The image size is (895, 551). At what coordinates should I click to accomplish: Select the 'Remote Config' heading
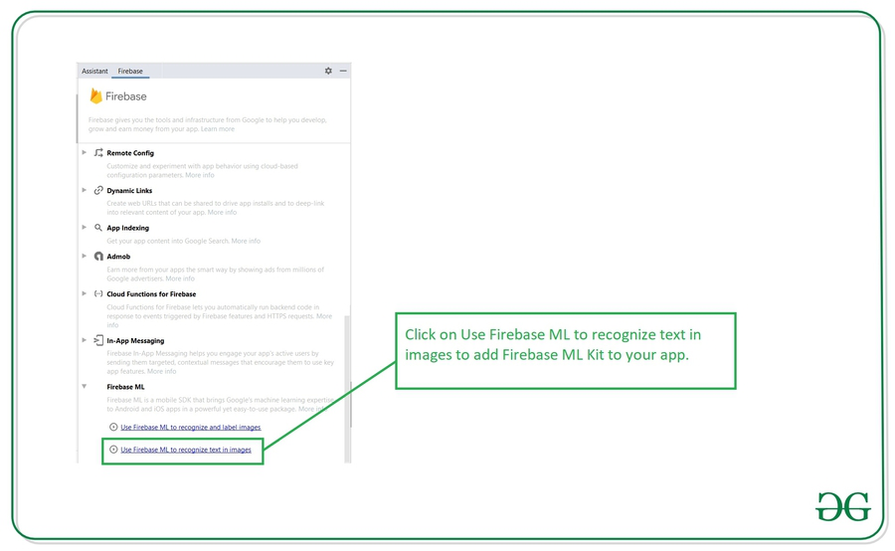(130, 153)
